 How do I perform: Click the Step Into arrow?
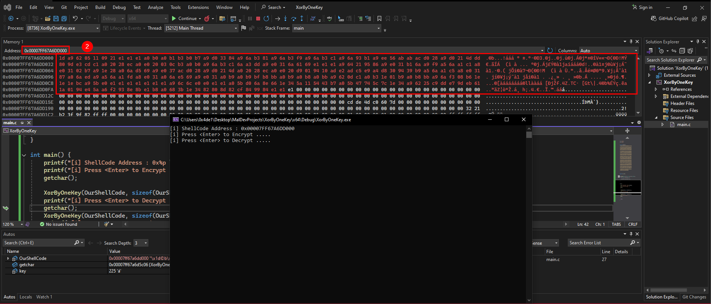(x=285, y=19)
